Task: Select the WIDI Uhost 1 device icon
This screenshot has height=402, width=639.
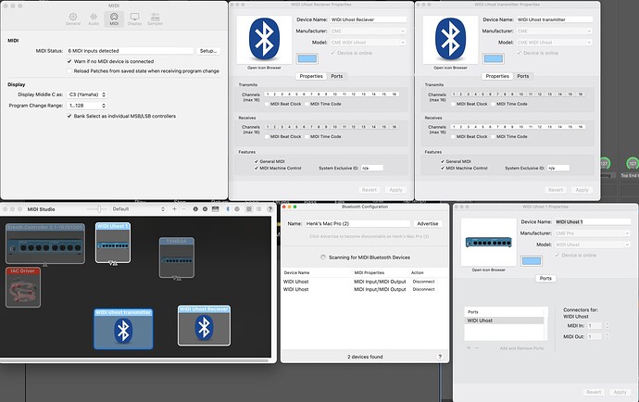Action: coord(113,243)
